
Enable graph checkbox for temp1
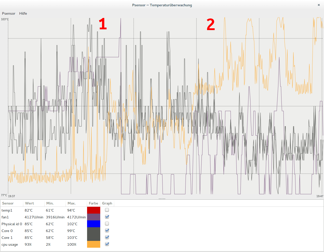(107, 210)
